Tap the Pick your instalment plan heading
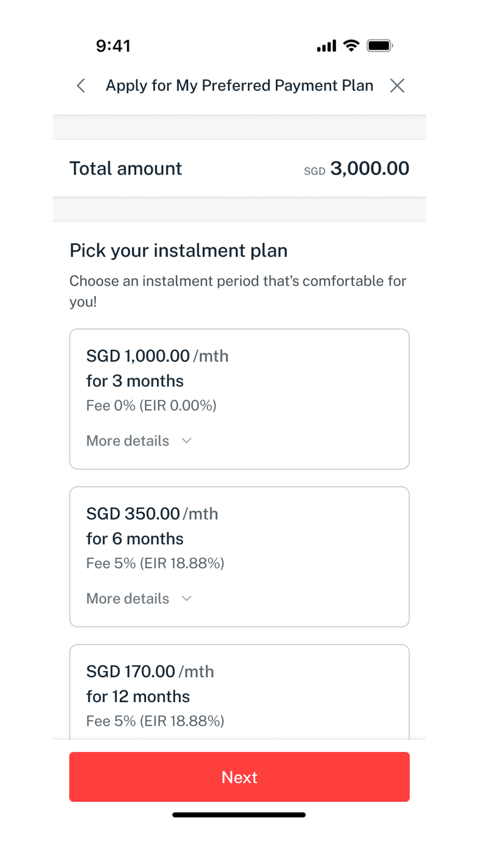479x863 pixels. [178, 250]
